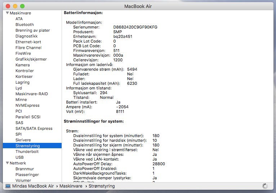Select ATA in the sidebar
This screenshot has height=193, width=276.
[x=19, y=19]
